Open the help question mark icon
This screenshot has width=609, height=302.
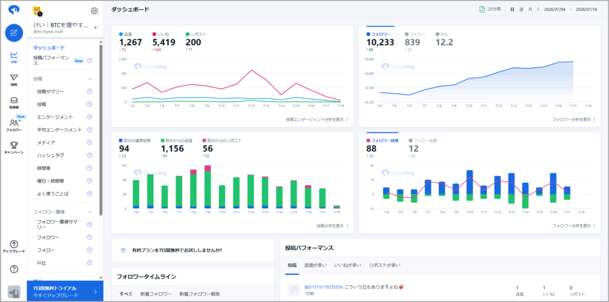tap(14, 269)
